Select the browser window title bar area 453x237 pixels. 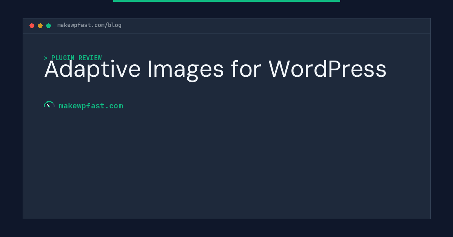tap(226, 26)
